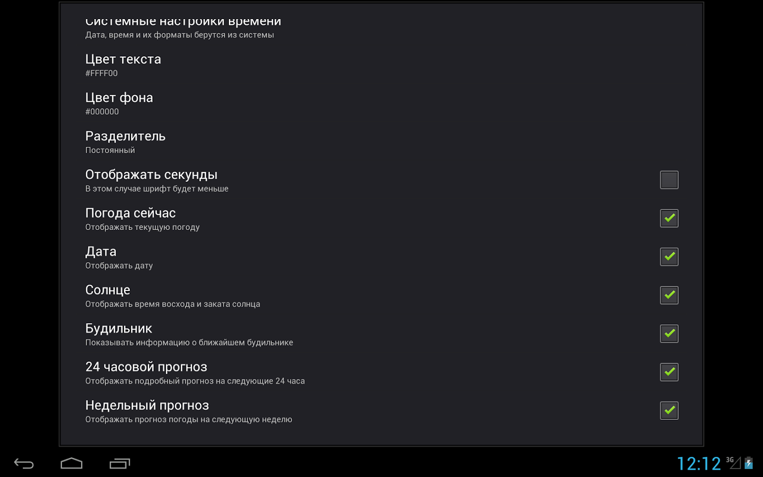Screen dimensions: 763x477
Task: Turn off the 24 часовой прогноз checkbox
Action: [669, 372]
